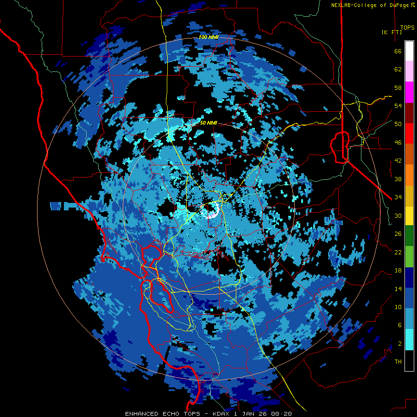
Task: Select the black TH legend swatch
Action: [x=409, y=360]
